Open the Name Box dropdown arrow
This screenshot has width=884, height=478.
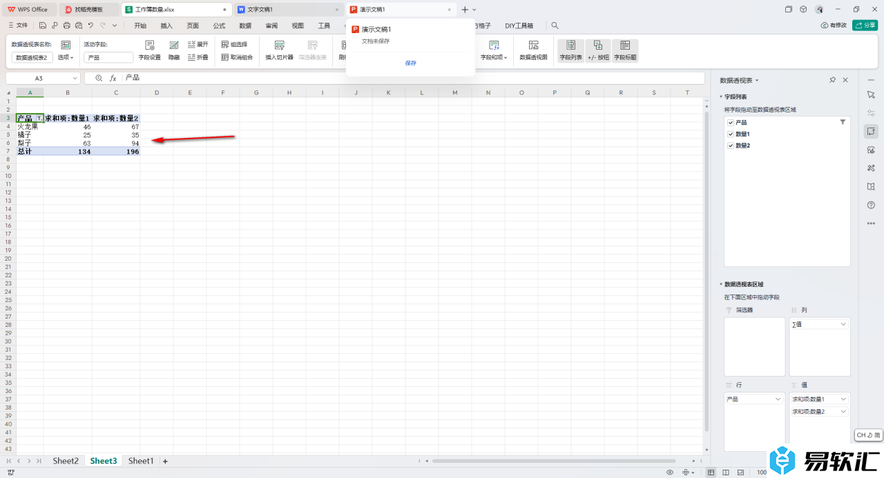[x=74, y=79]
